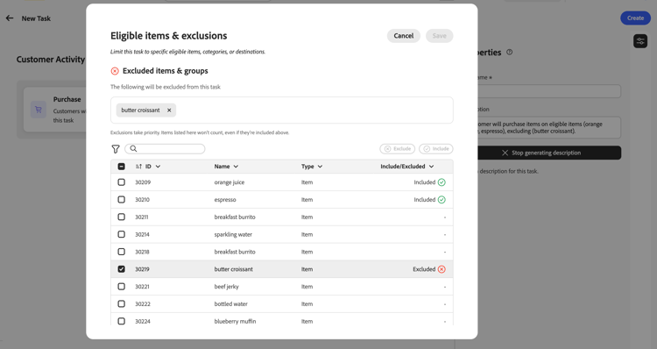Click the back arrow next to New Task

click(10, 18)
